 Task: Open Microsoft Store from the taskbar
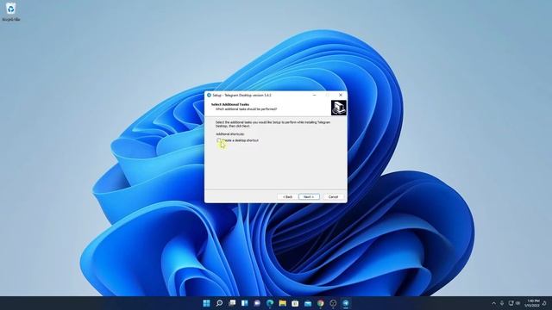pyautogui.click(x=295, y=303)
